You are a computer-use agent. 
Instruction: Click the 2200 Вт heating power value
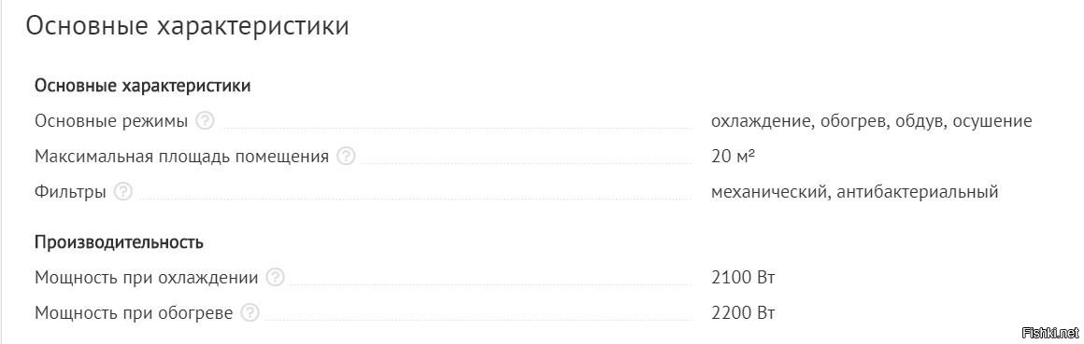pyautogui.click(x=743, y=313)
